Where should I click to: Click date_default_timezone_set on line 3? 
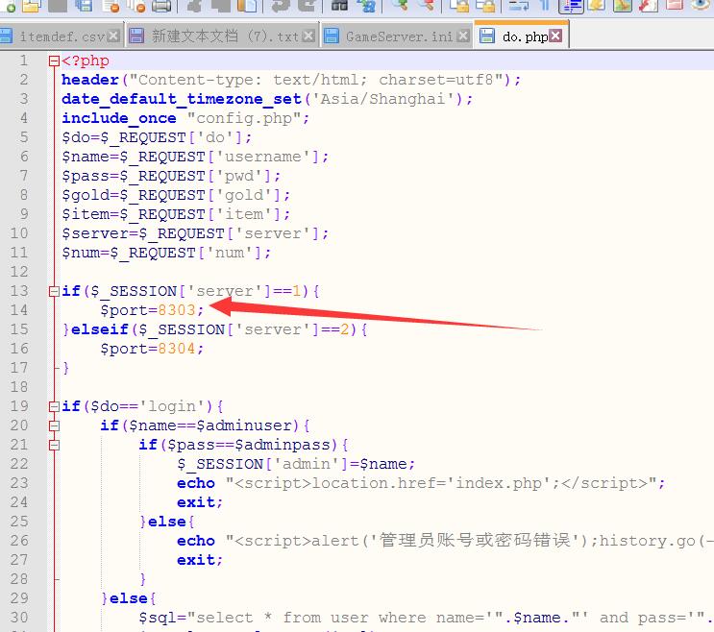tap(182, 99)
